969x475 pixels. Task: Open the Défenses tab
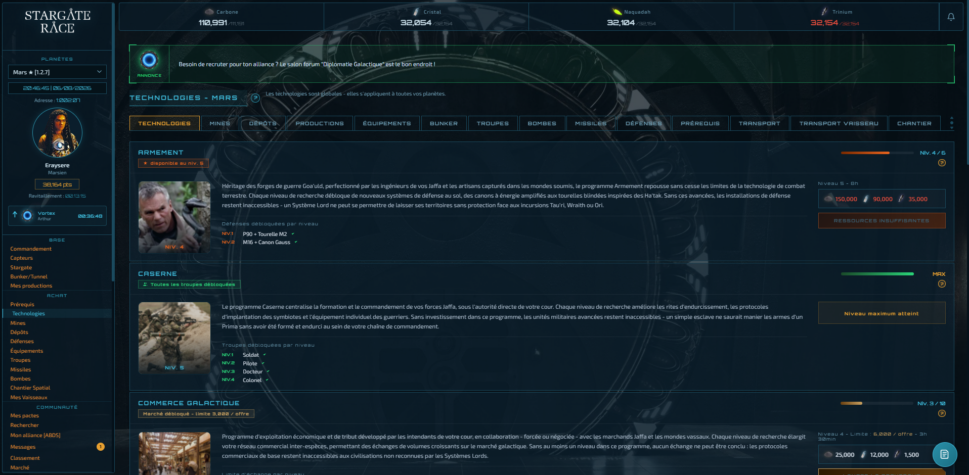pyautogui.click(x=643, y=123)
